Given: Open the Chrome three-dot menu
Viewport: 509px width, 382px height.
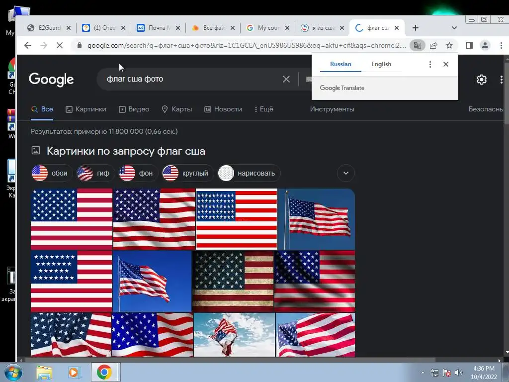Looking at the screenshot, I should click(501, 45).
